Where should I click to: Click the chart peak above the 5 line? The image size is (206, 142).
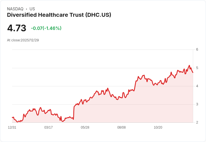pyautogui.click(x=189, y=65)
